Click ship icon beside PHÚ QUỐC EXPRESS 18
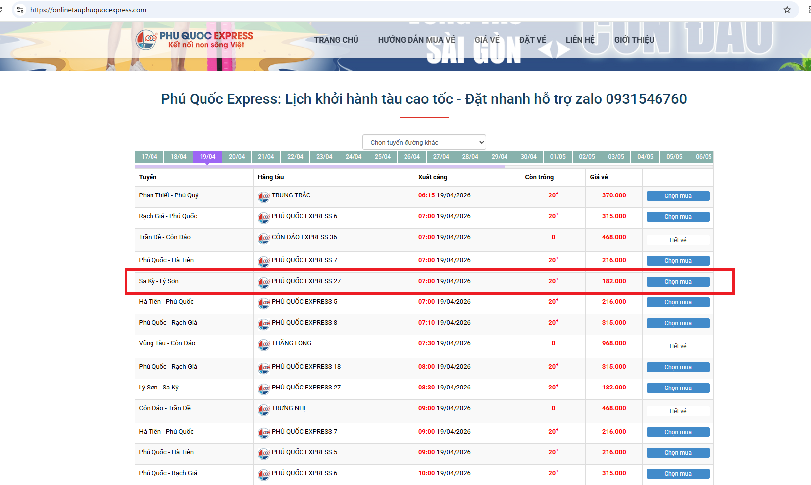This screenshot has height=485, width=811. pos(264,368)
